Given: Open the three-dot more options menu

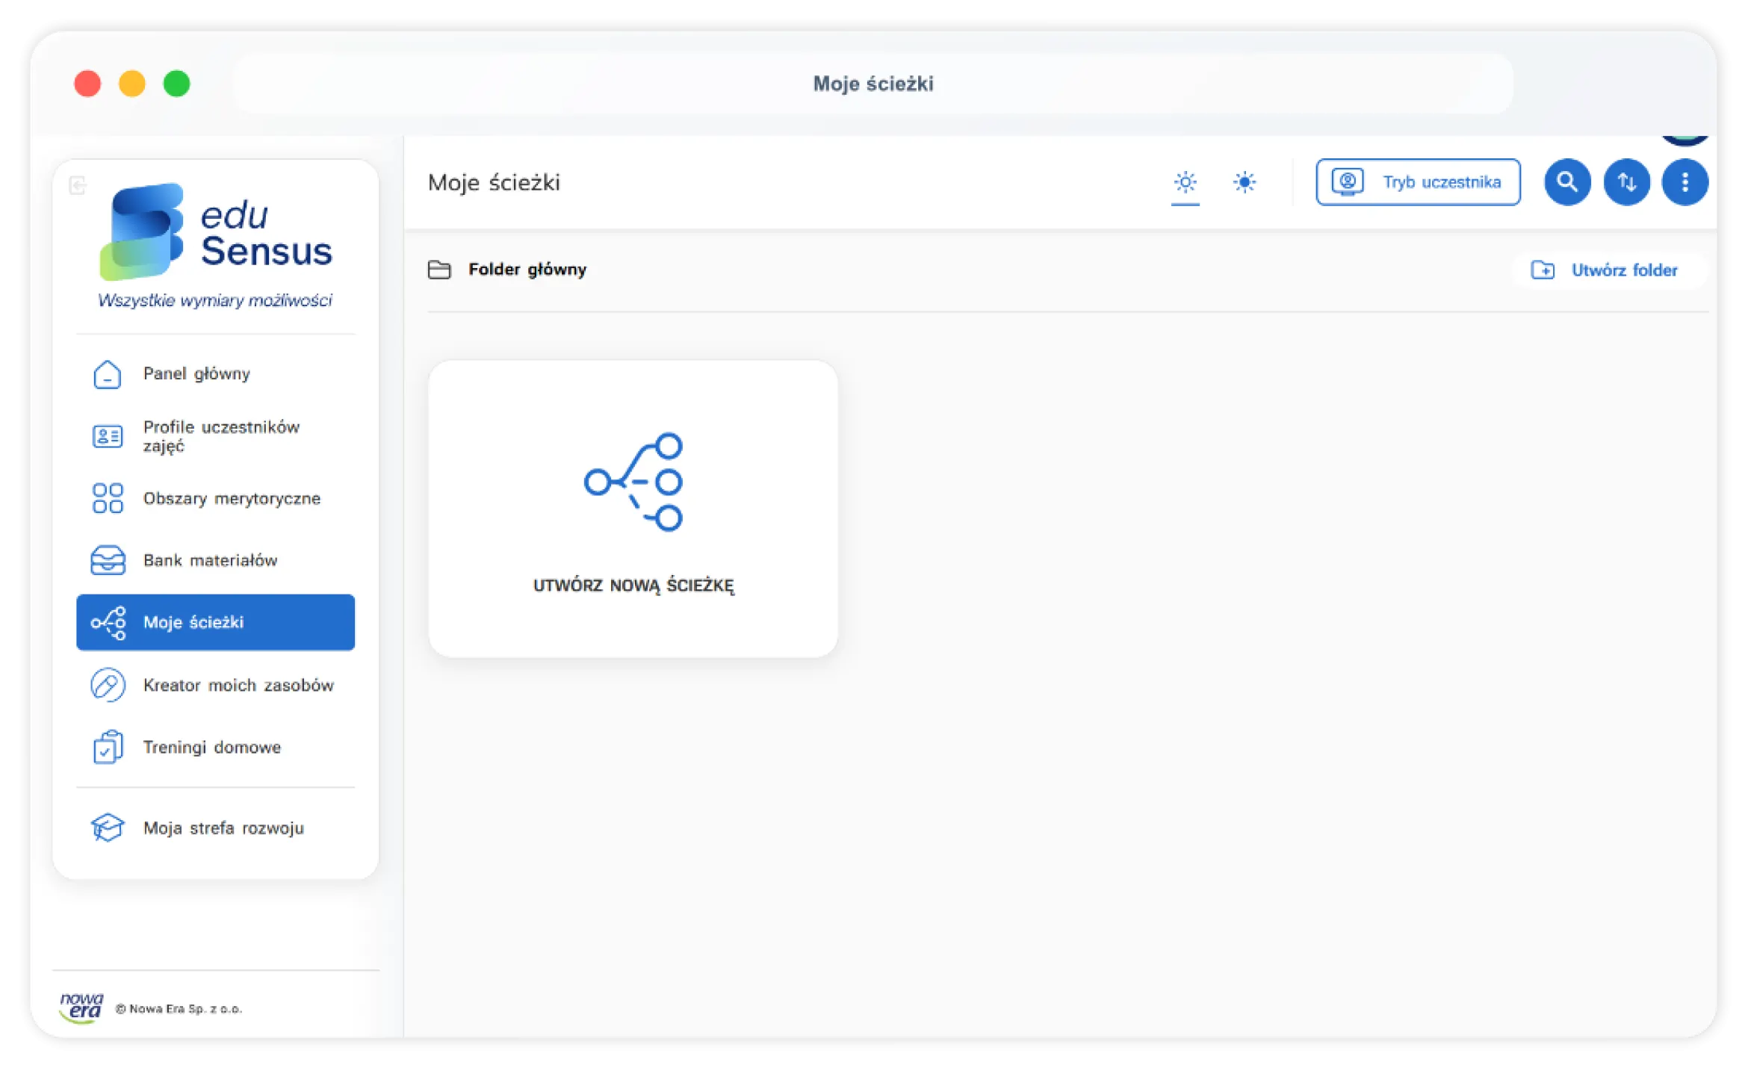Looking at the screenshot, I should 1685,181.
